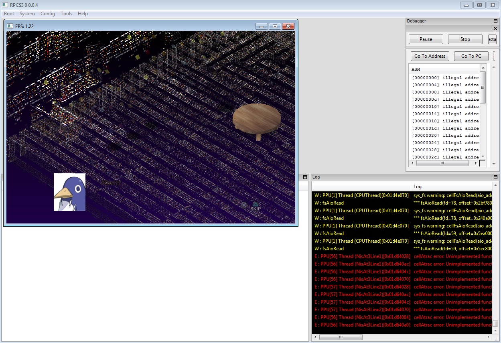Image resolution: width=501 pixels, height=343 pixels.
Task: Float the Debugger panel using its undock icon
Action: (495, 21)
